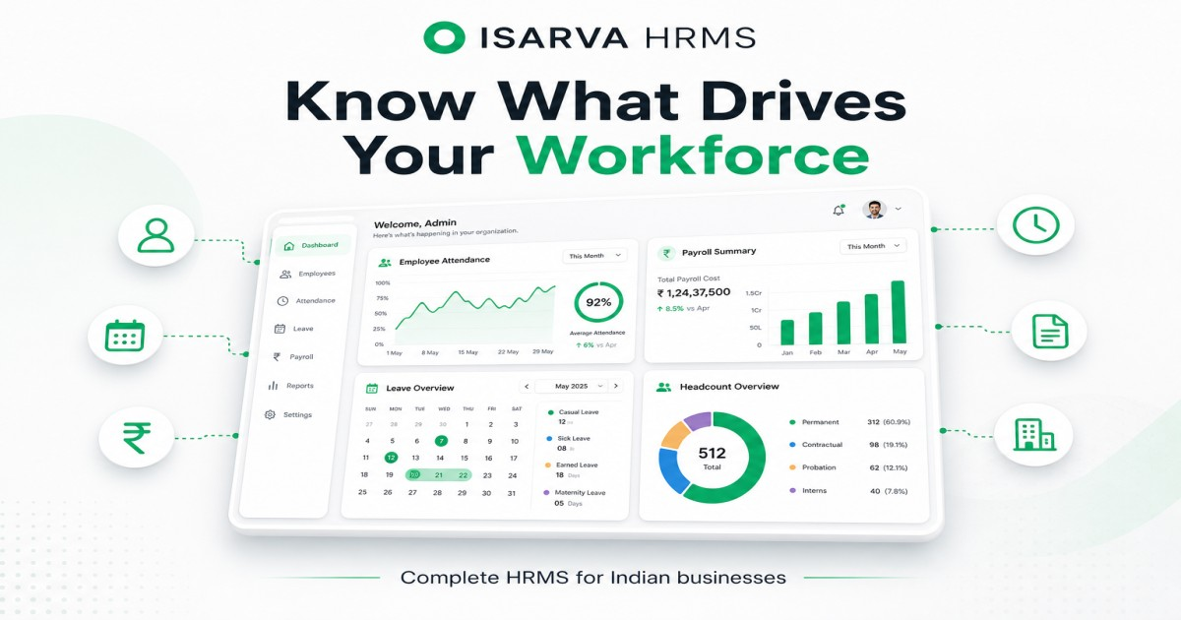Click the rupee icon circle beside the dashboard
1181x620 pixels.
[136, 436]
